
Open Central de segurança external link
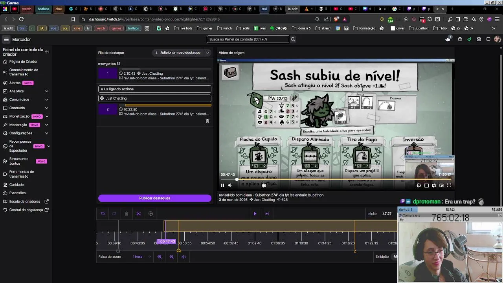(26, 210)
